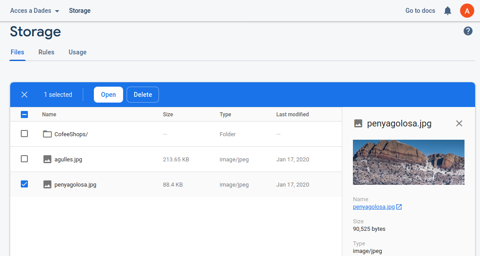This screenshot has height=256, width=480.
Task: Click the external link icon beside file name
Action: 399,207
